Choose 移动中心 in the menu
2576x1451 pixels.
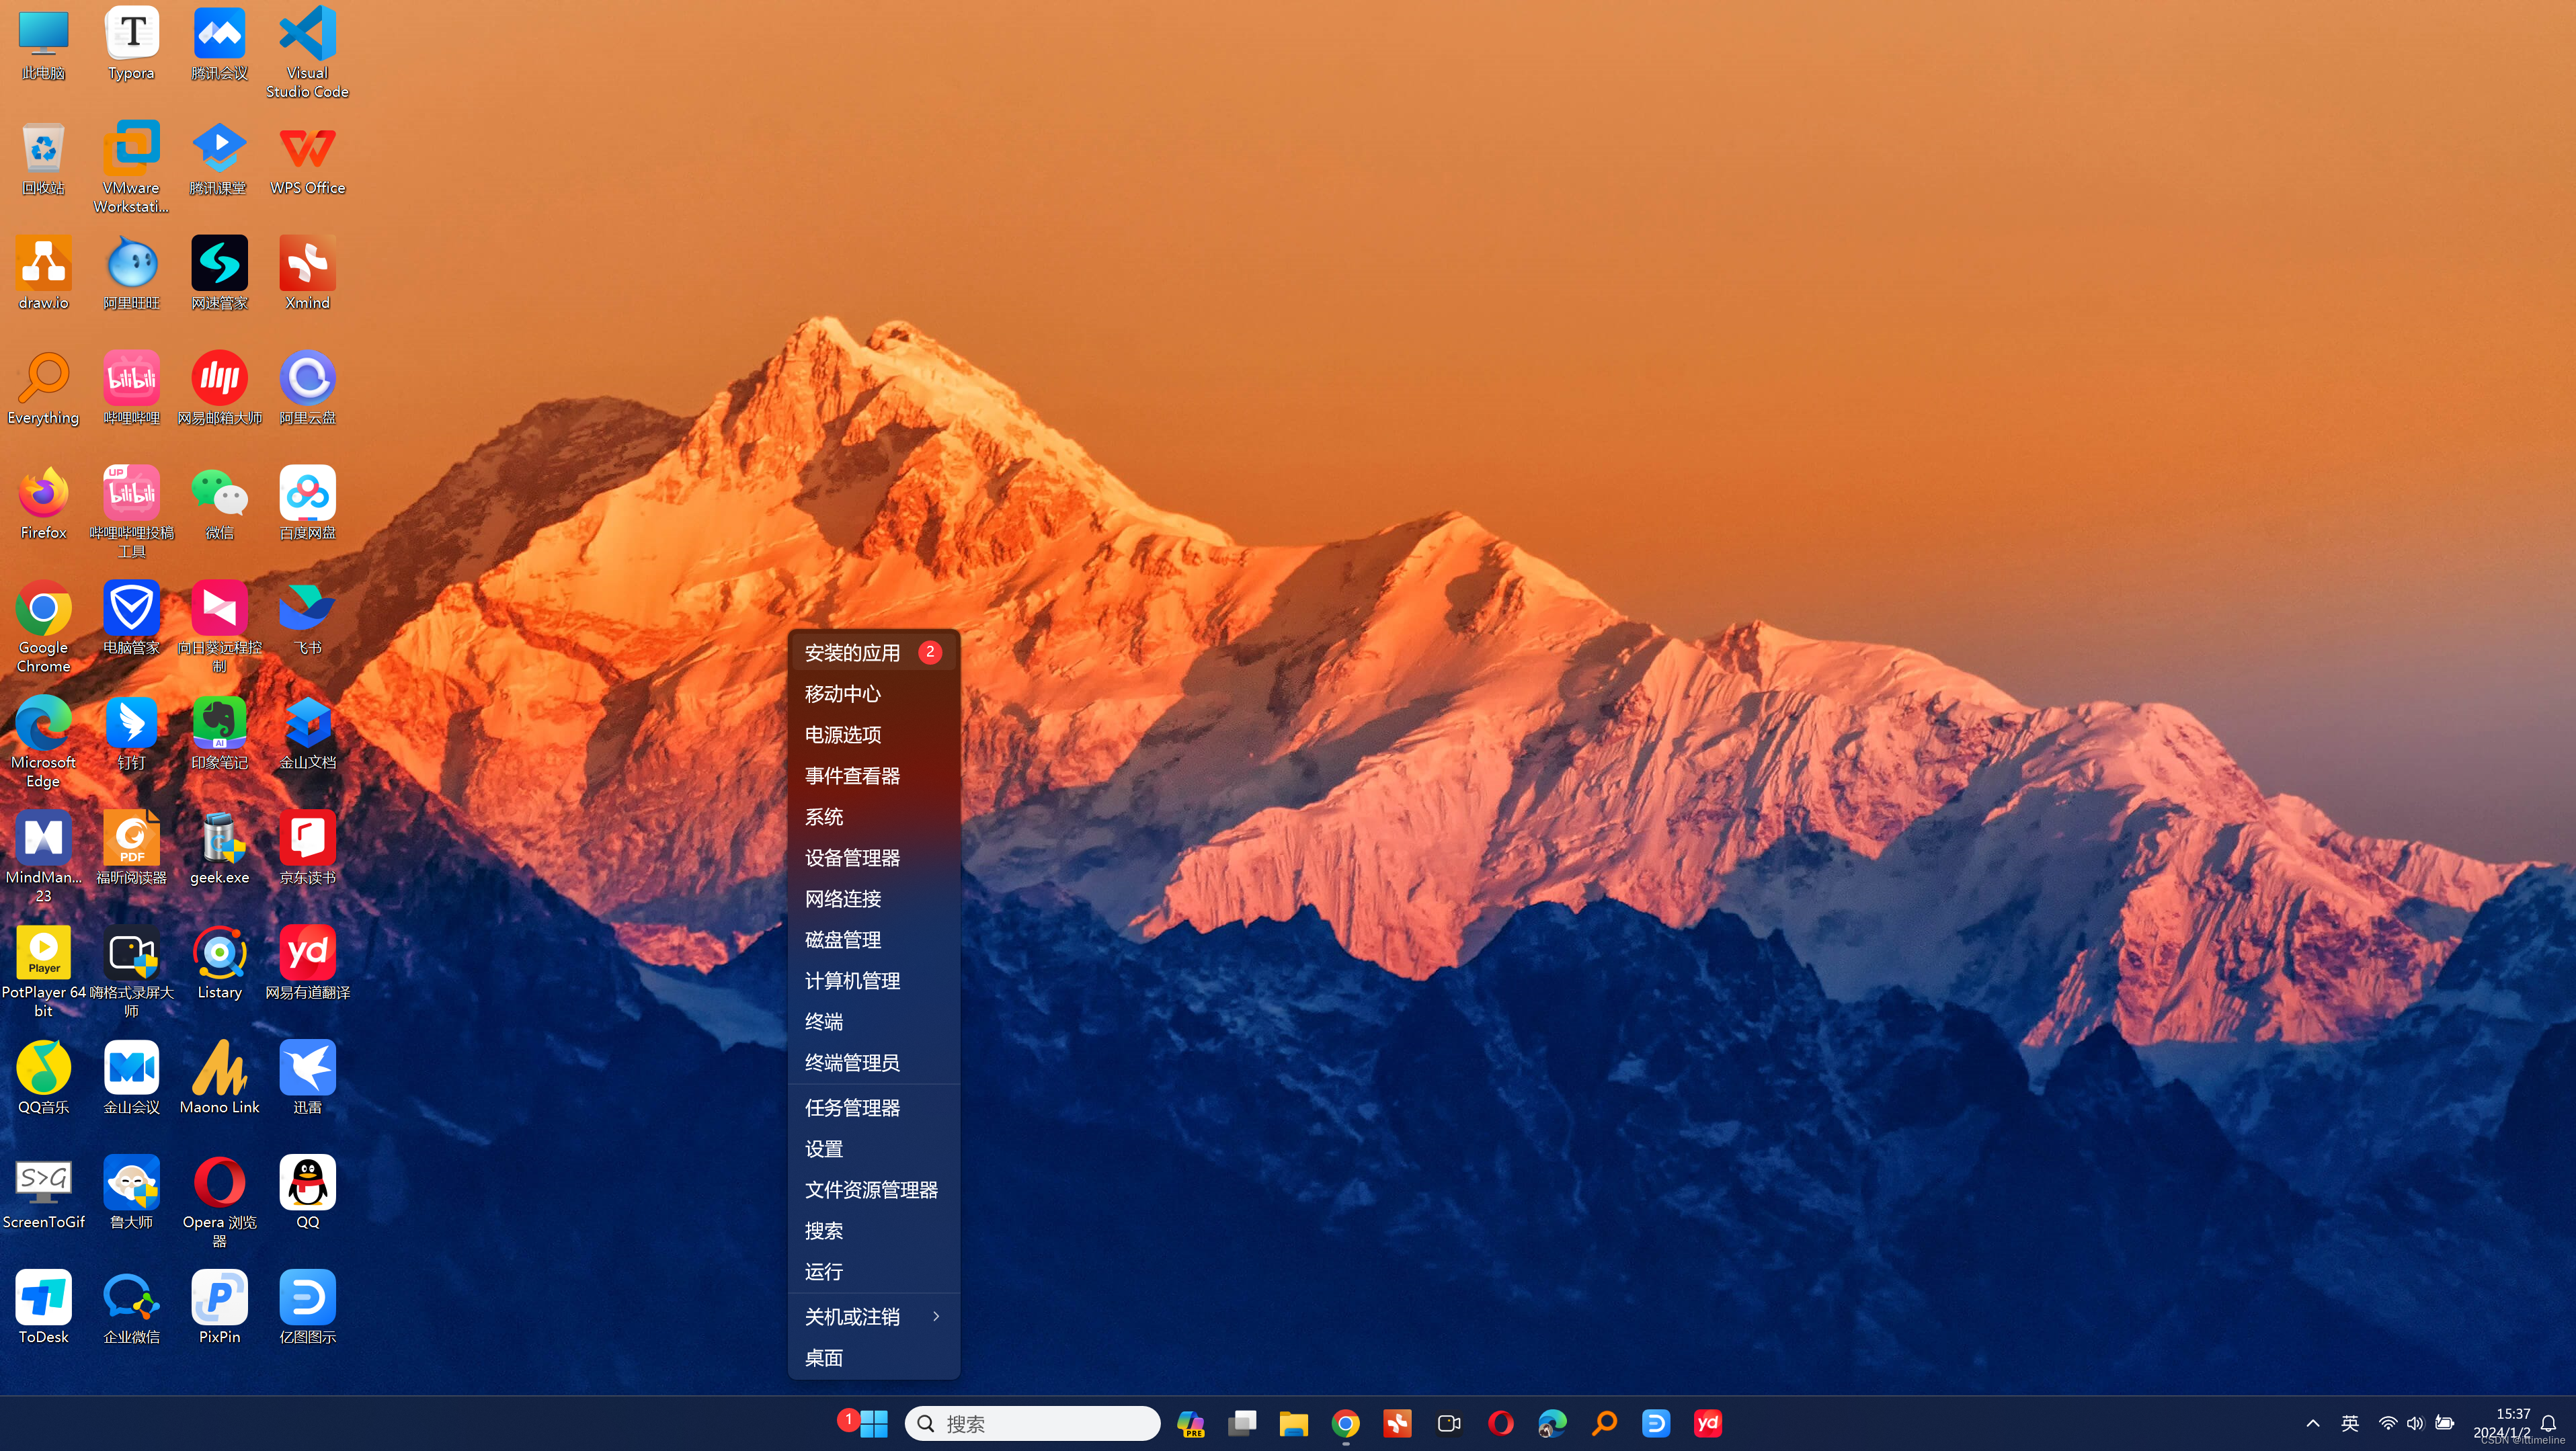[873, 694]
